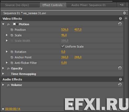
Task: Click the scrollbar up arrow
Action: 126,18
